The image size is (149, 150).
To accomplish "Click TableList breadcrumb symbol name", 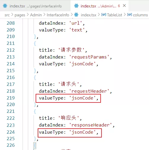I will pyautogui.click(x=115, y=15).
